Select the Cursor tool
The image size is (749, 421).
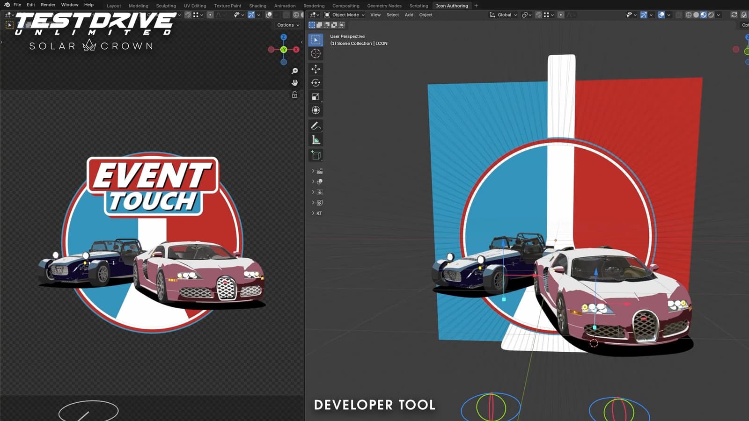(316, 54)
